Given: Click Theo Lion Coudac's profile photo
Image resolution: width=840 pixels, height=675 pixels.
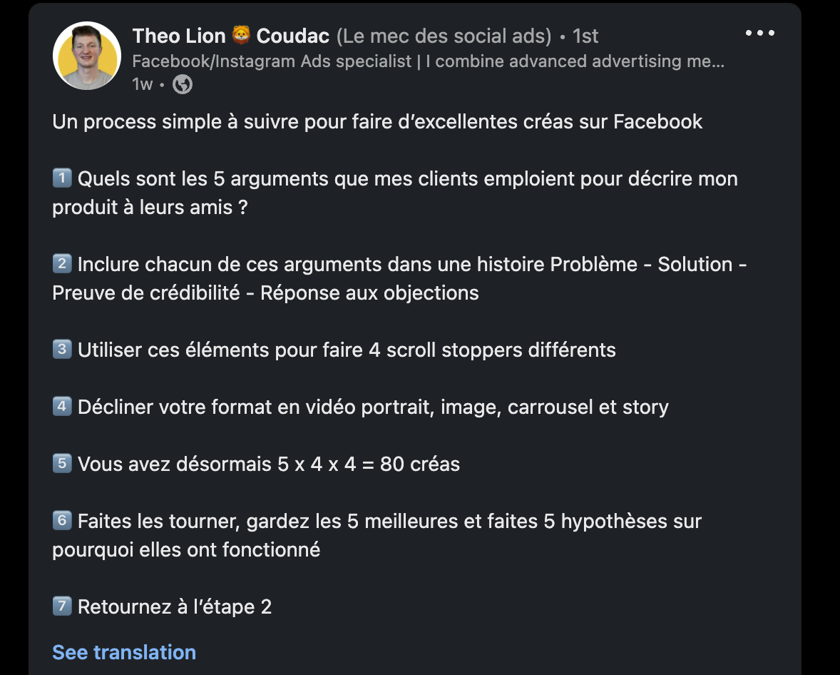Looking at the screenshot, I should (87, 56).
